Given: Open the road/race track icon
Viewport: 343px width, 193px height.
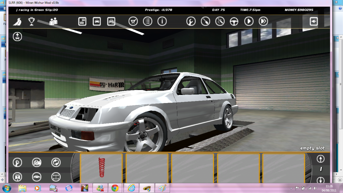Looking at the screenshot, I should coord(17,21).
